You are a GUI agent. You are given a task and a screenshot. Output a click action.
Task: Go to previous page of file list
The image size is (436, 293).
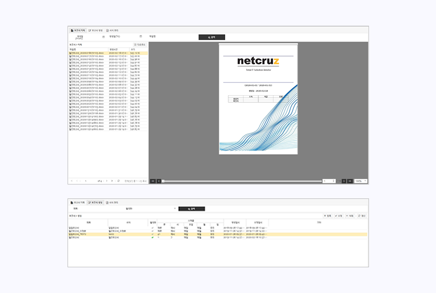77,181
